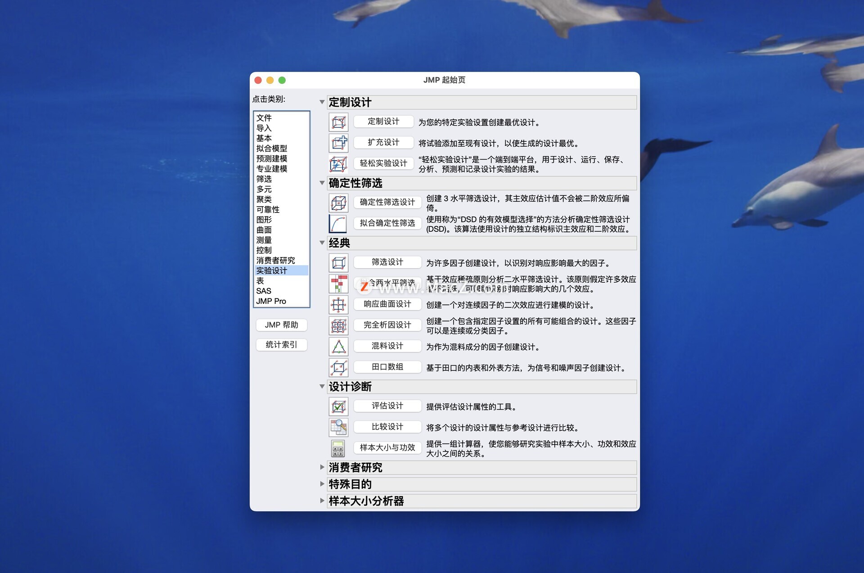
Task: Click the 完全析因设计 grid icon
Action: click(x=338, y=325)
